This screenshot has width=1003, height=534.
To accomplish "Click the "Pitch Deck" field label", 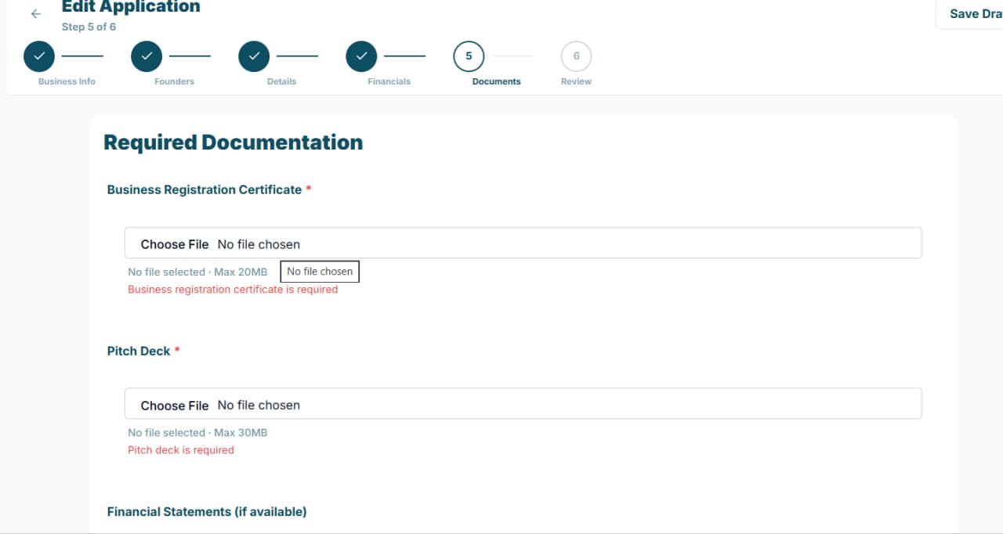I will [x=139, y=351].
